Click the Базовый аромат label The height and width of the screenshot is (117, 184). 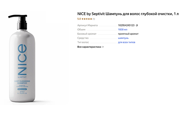(87, 34)
